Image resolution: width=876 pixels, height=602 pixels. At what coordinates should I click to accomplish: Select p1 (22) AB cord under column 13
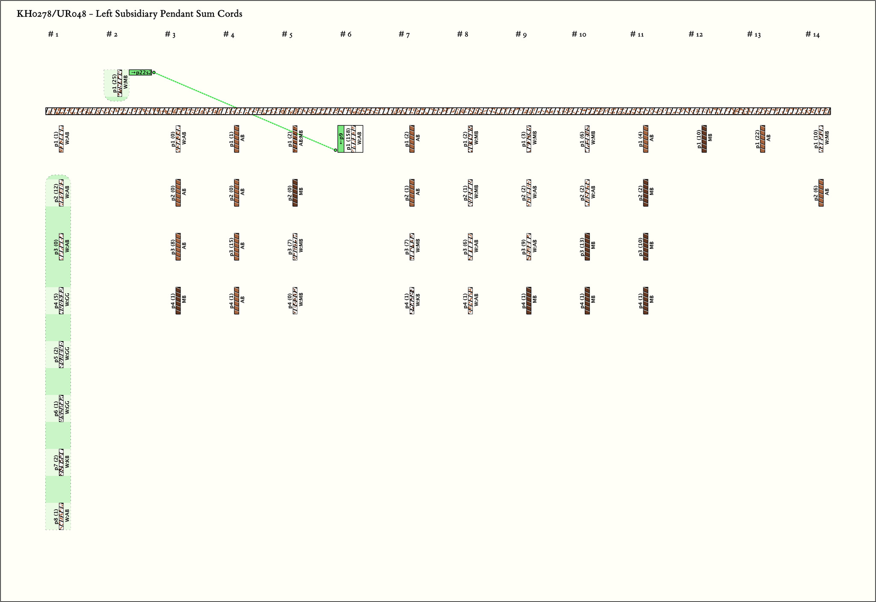pos(763,139)
